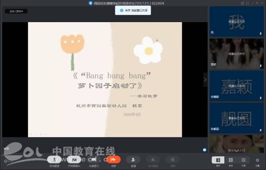Select the 靓圆 participant tile
Image resolution: width=266 pixels, height=170 pixels.
click(x=236, y=118)
